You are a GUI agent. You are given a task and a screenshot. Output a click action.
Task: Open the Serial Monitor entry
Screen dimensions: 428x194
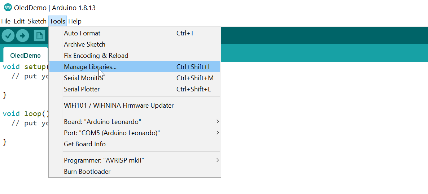(x=135, y=78)
